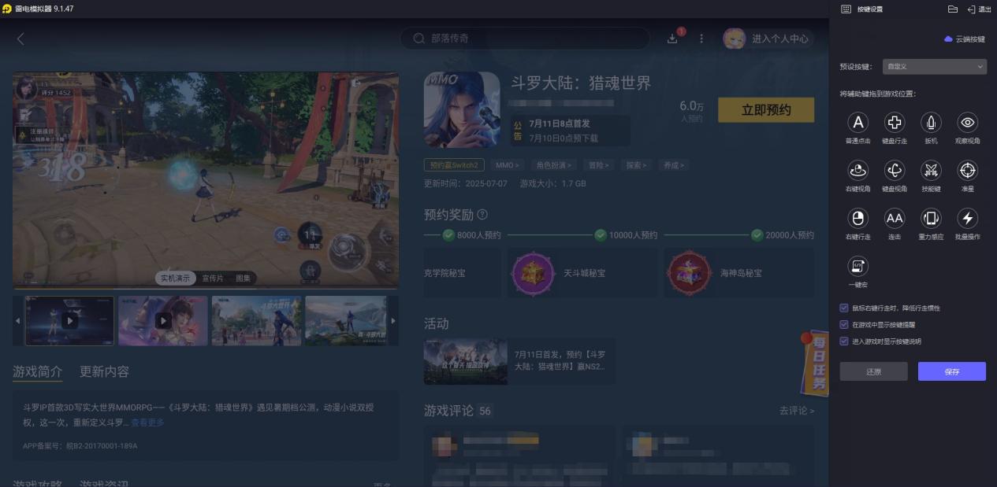Select the 角色扮演 tag
The image size is (997, 487).
pyautogui.click(x=553, y=165)
